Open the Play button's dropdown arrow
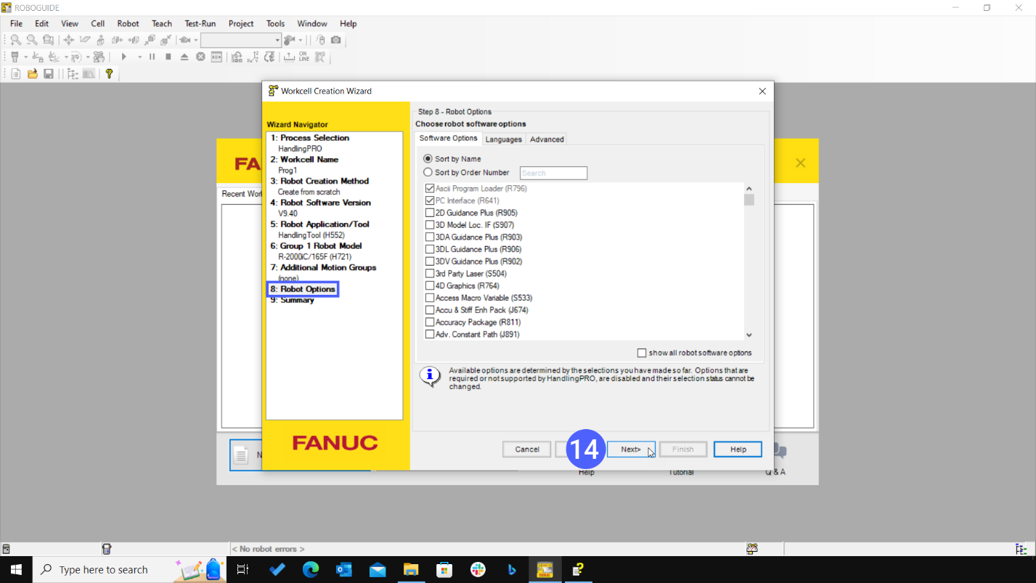 pos(139,57)
